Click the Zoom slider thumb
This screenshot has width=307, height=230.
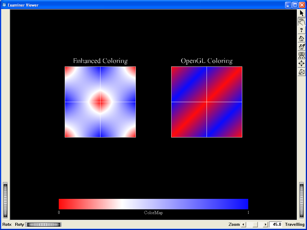point(255,225)
